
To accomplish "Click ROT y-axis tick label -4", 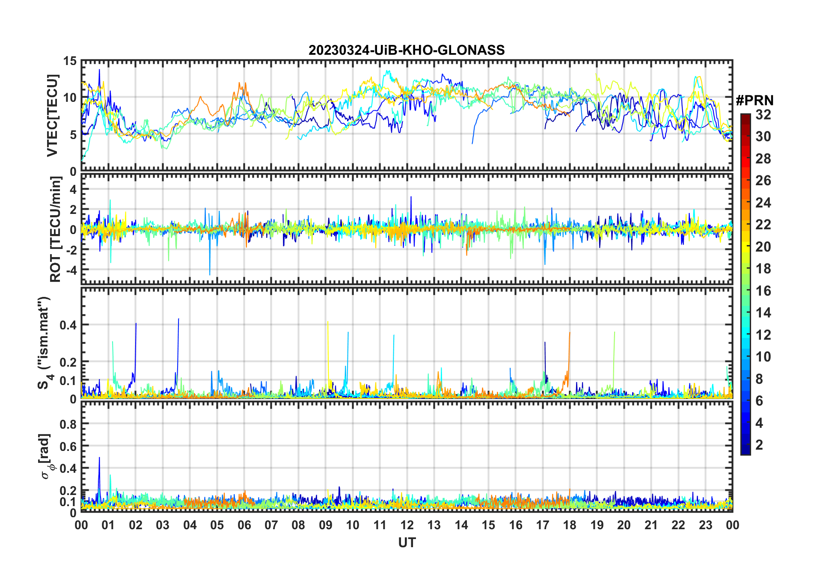I will click(x=71, y=270).
